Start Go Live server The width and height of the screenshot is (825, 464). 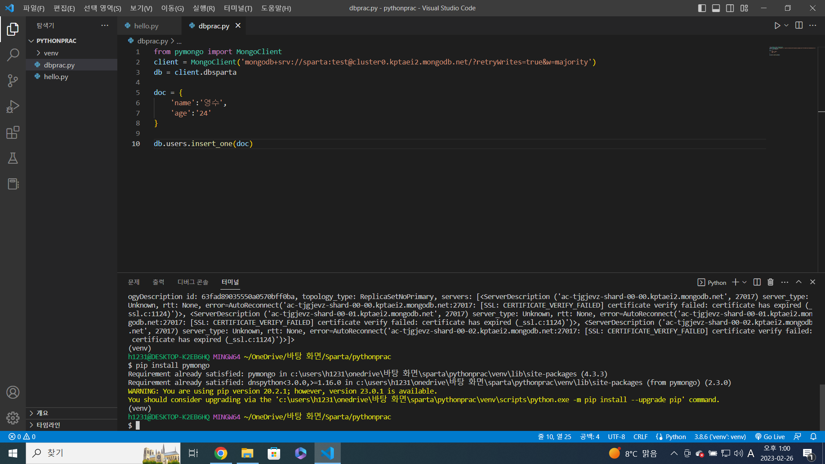770,437
